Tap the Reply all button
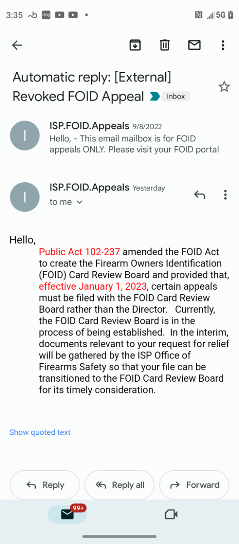This screenshot has height=544, width=239. 119,485
